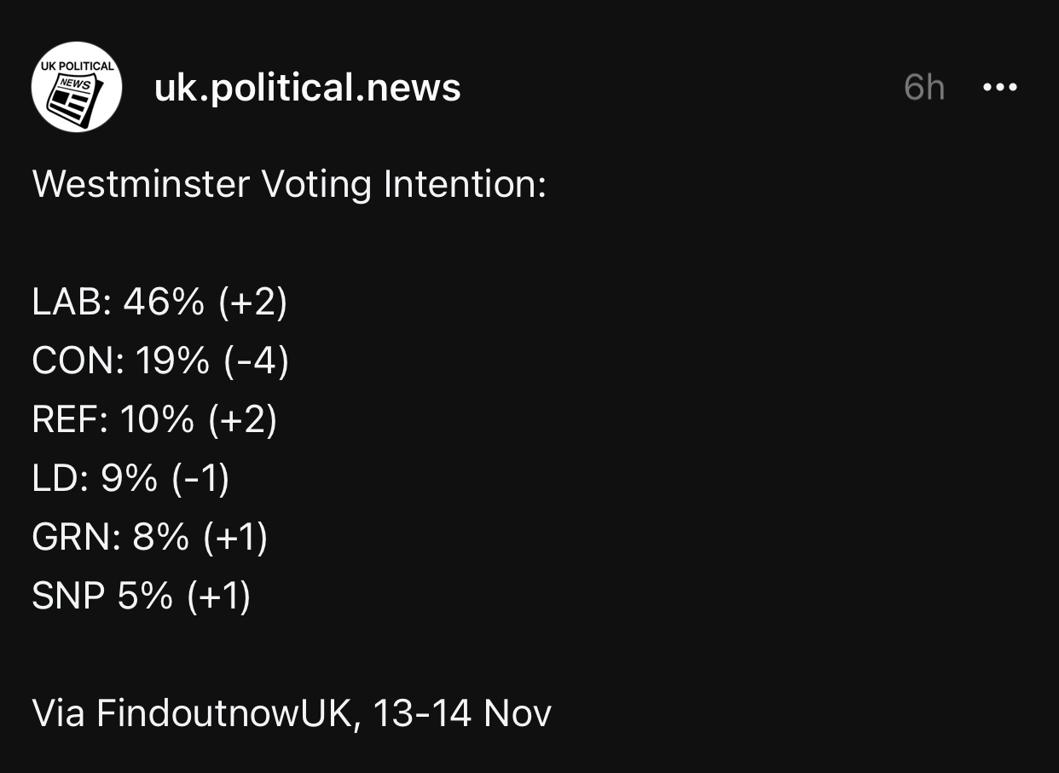Click the (-4) change beside CON
Image resolution: width=1059 pixels, height=773 pixels.
pos(257,361)
